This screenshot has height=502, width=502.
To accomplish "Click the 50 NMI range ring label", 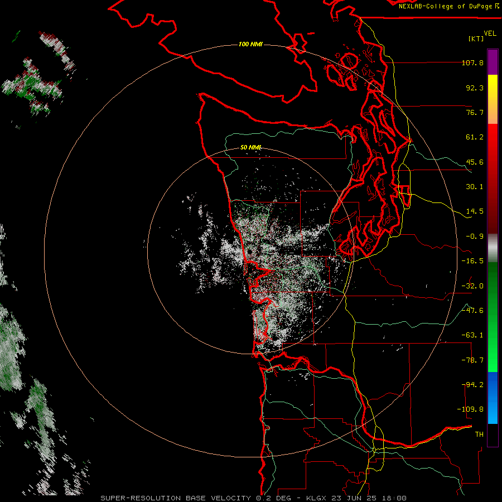I will tap(250, 147).
